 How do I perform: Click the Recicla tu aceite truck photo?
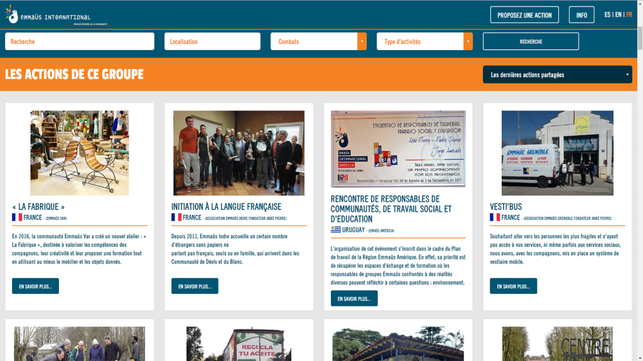239,344
